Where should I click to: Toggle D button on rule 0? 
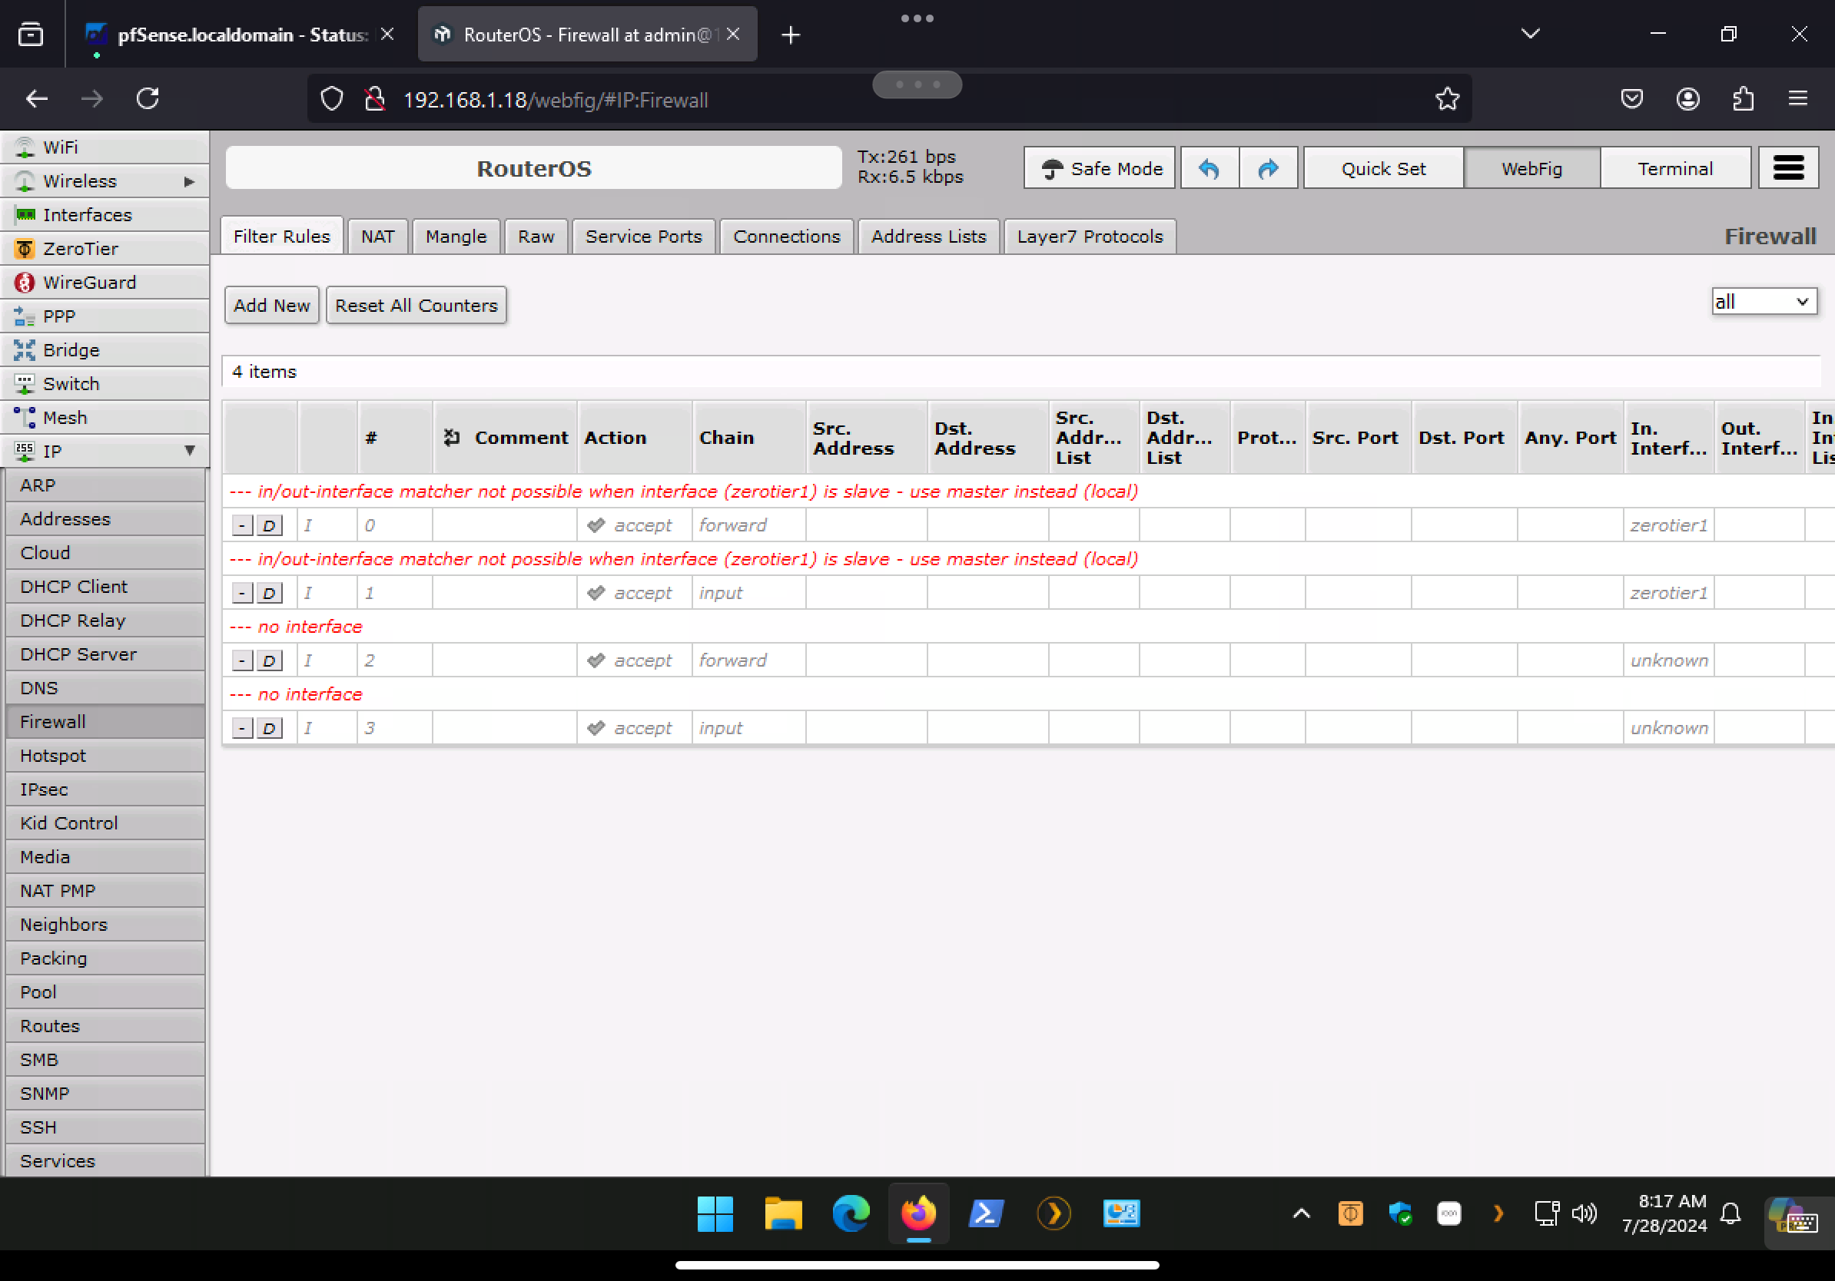[x=270, y=525]
